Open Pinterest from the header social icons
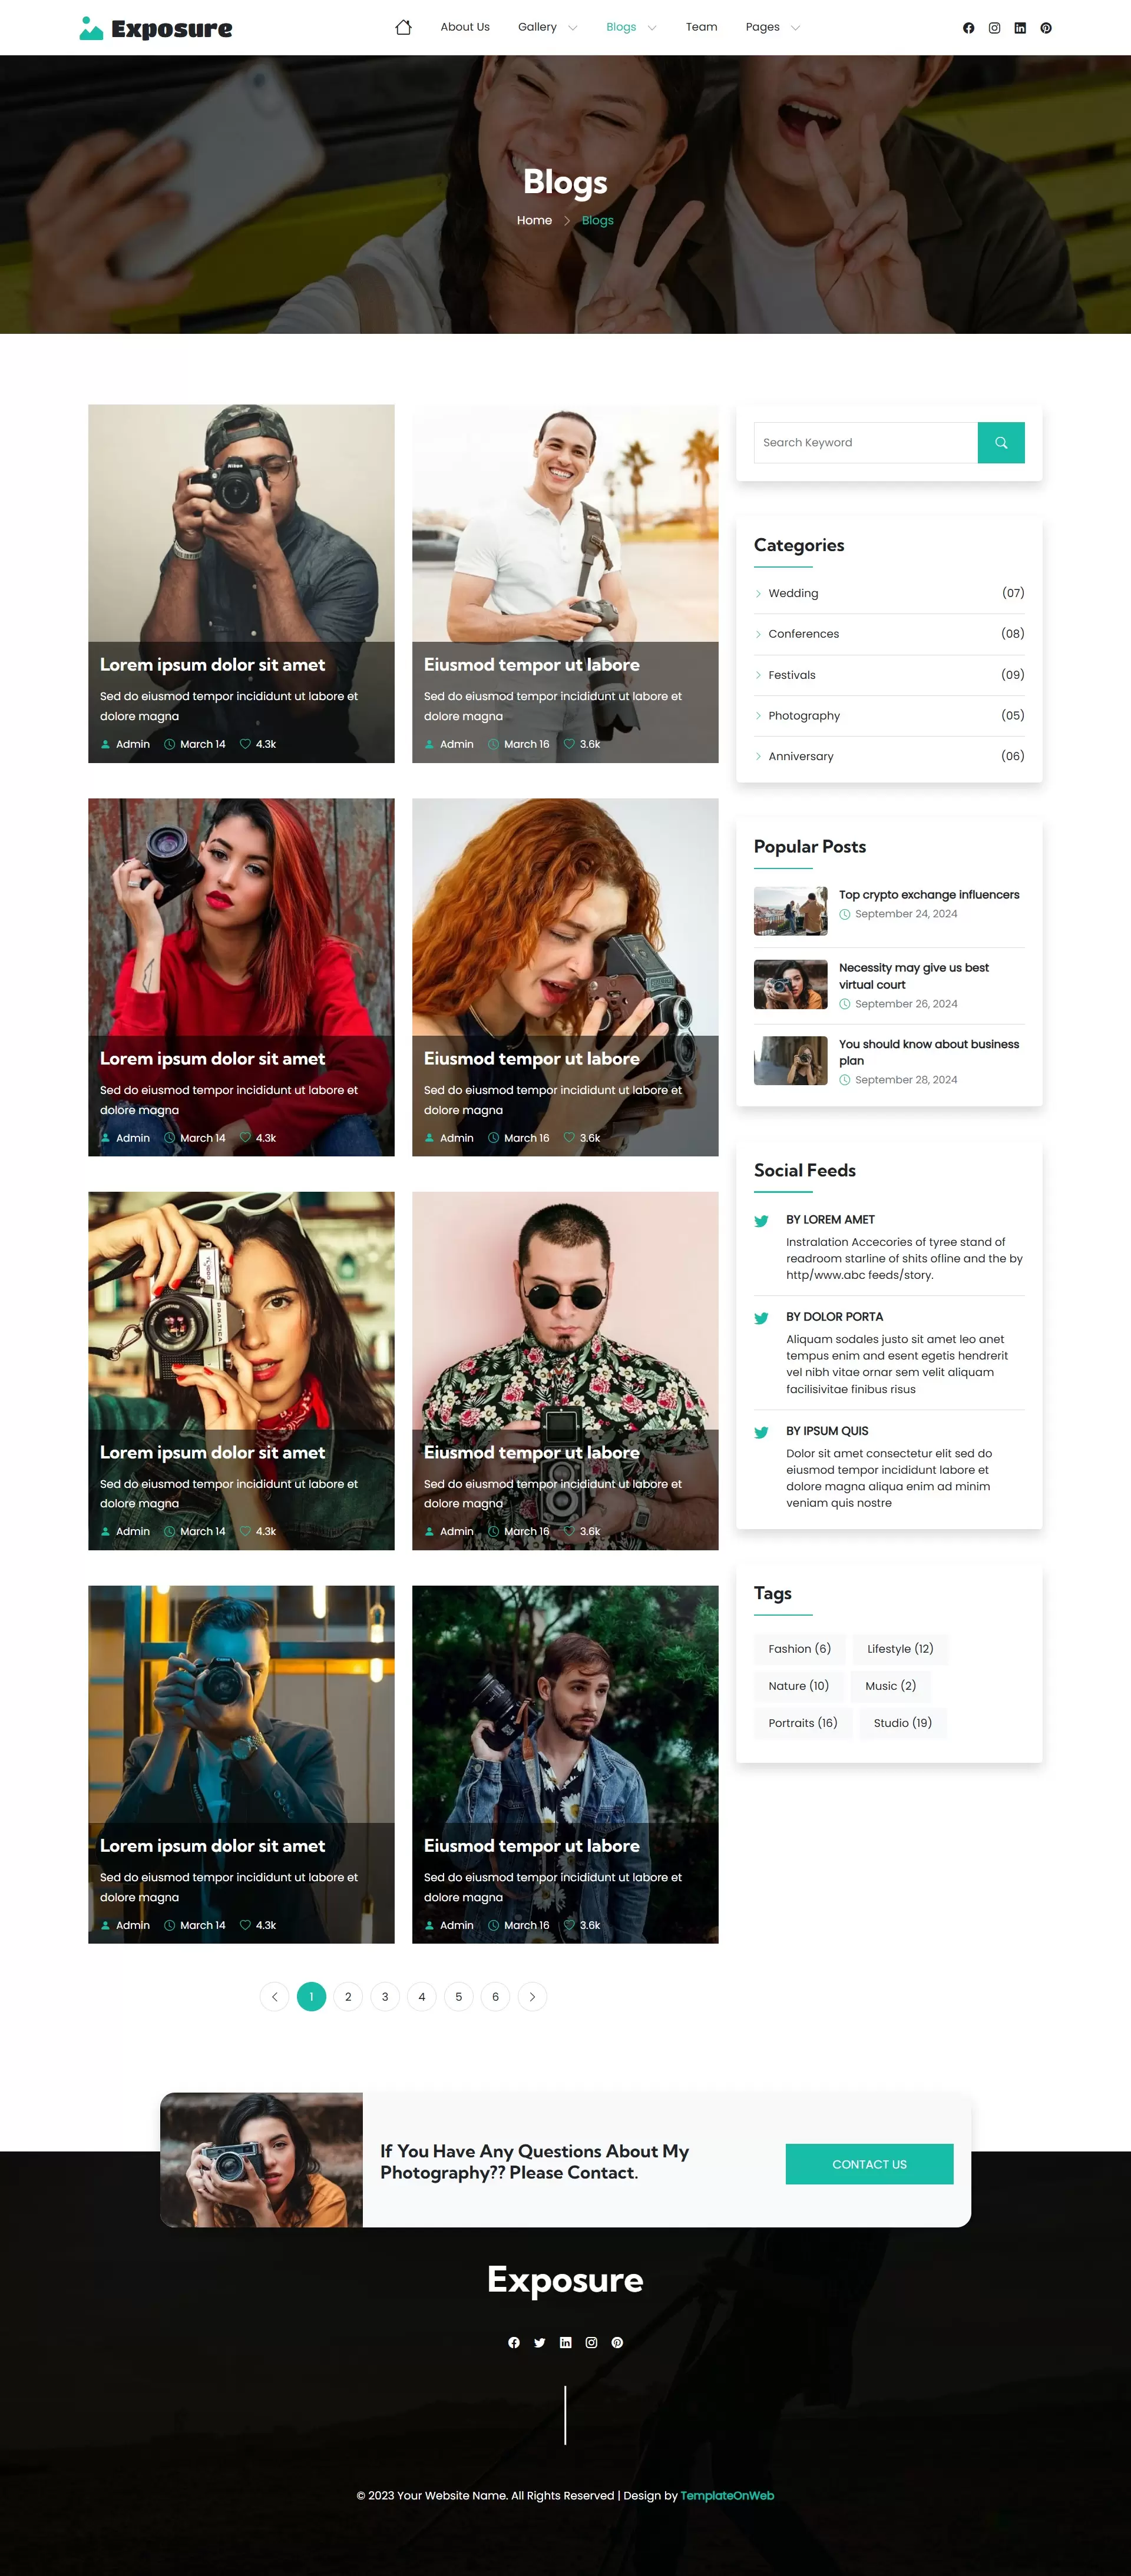 pyautogui.click(x=1045, y=28)
